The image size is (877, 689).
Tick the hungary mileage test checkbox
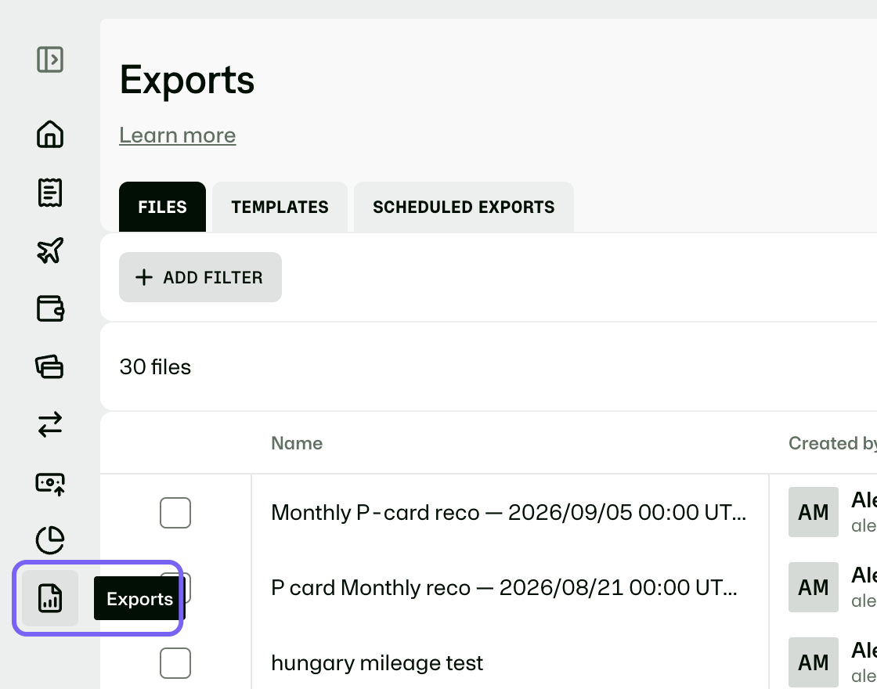pos(175,662)
